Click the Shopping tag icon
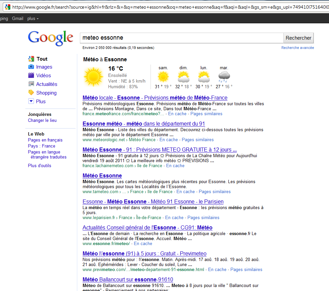This screenshot has height=291, width=329. 31,93
